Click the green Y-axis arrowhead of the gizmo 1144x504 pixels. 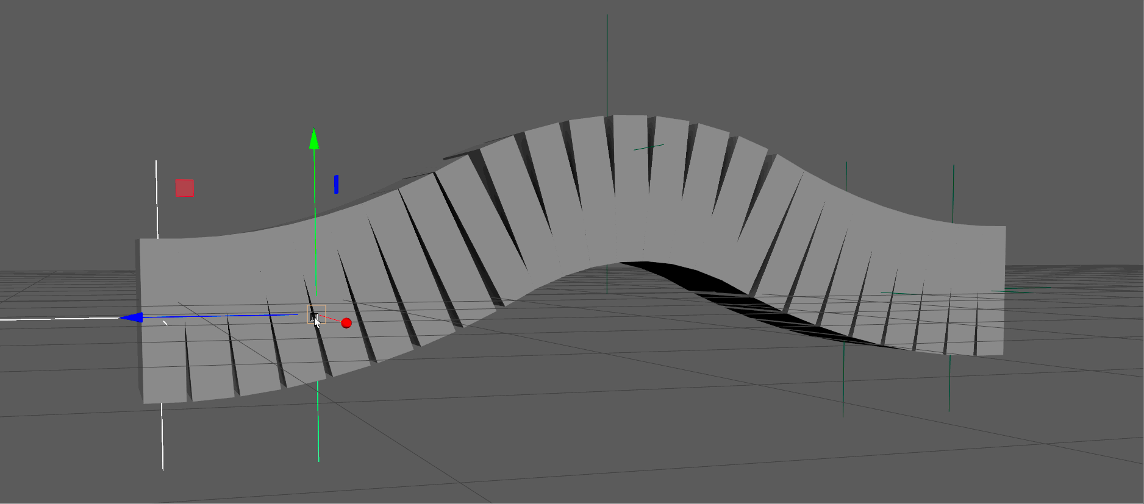314,138
